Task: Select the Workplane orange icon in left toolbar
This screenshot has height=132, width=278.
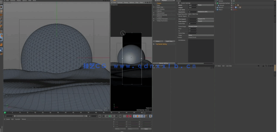Action: [x=1, y=15]
